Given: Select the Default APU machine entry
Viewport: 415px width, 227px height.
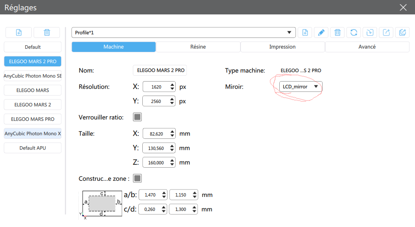Looking at the screenshot, I should coord(33,148).
